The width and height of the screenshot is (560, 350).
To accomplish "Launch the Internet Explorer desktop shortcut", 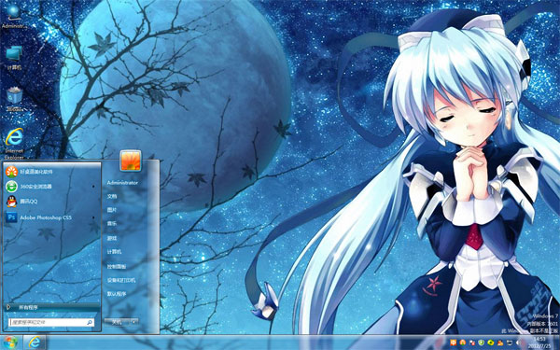I will click(14, 143).
